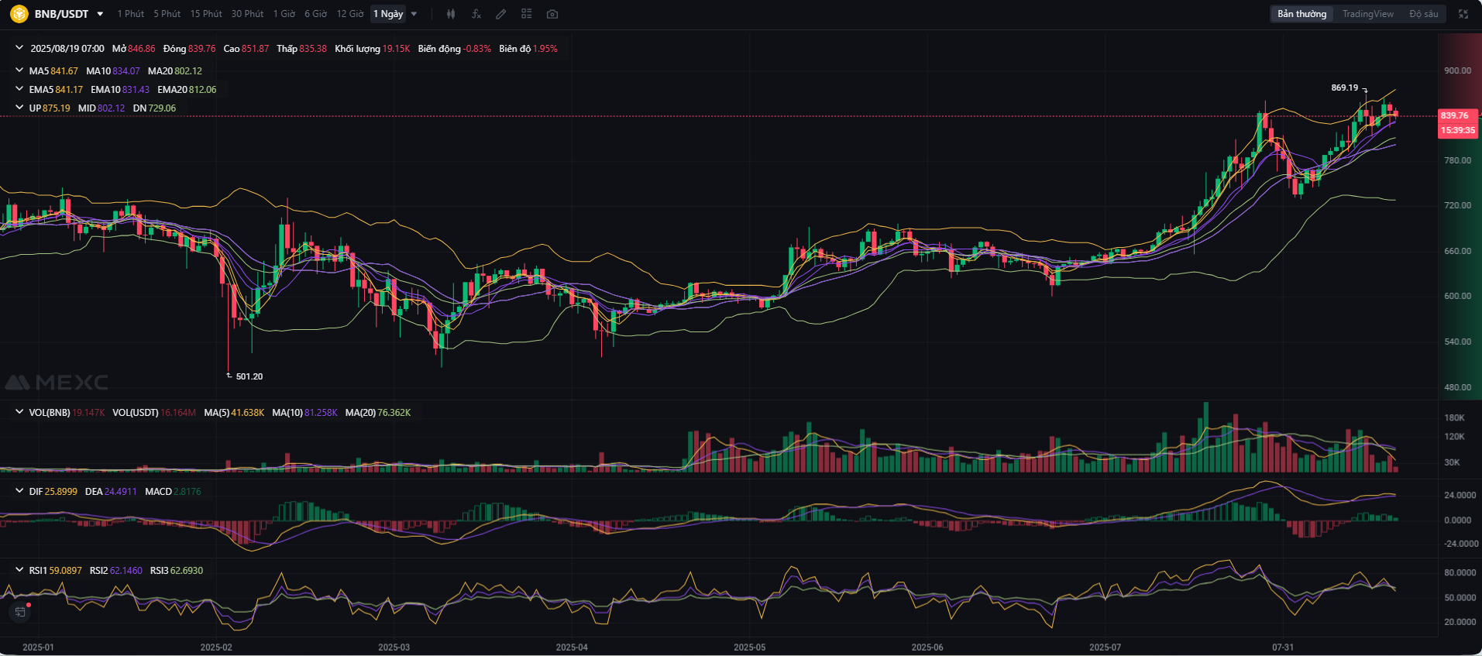Collapse the RSI1 panel legend
1482x656 pixels.
tap(19, 570)
